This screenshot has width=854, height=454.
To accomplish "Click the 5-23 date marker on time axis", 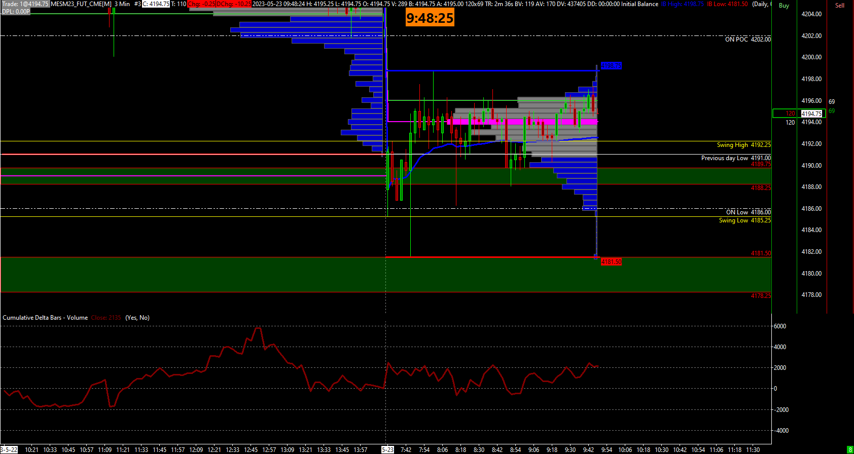I will click(388, 449).
